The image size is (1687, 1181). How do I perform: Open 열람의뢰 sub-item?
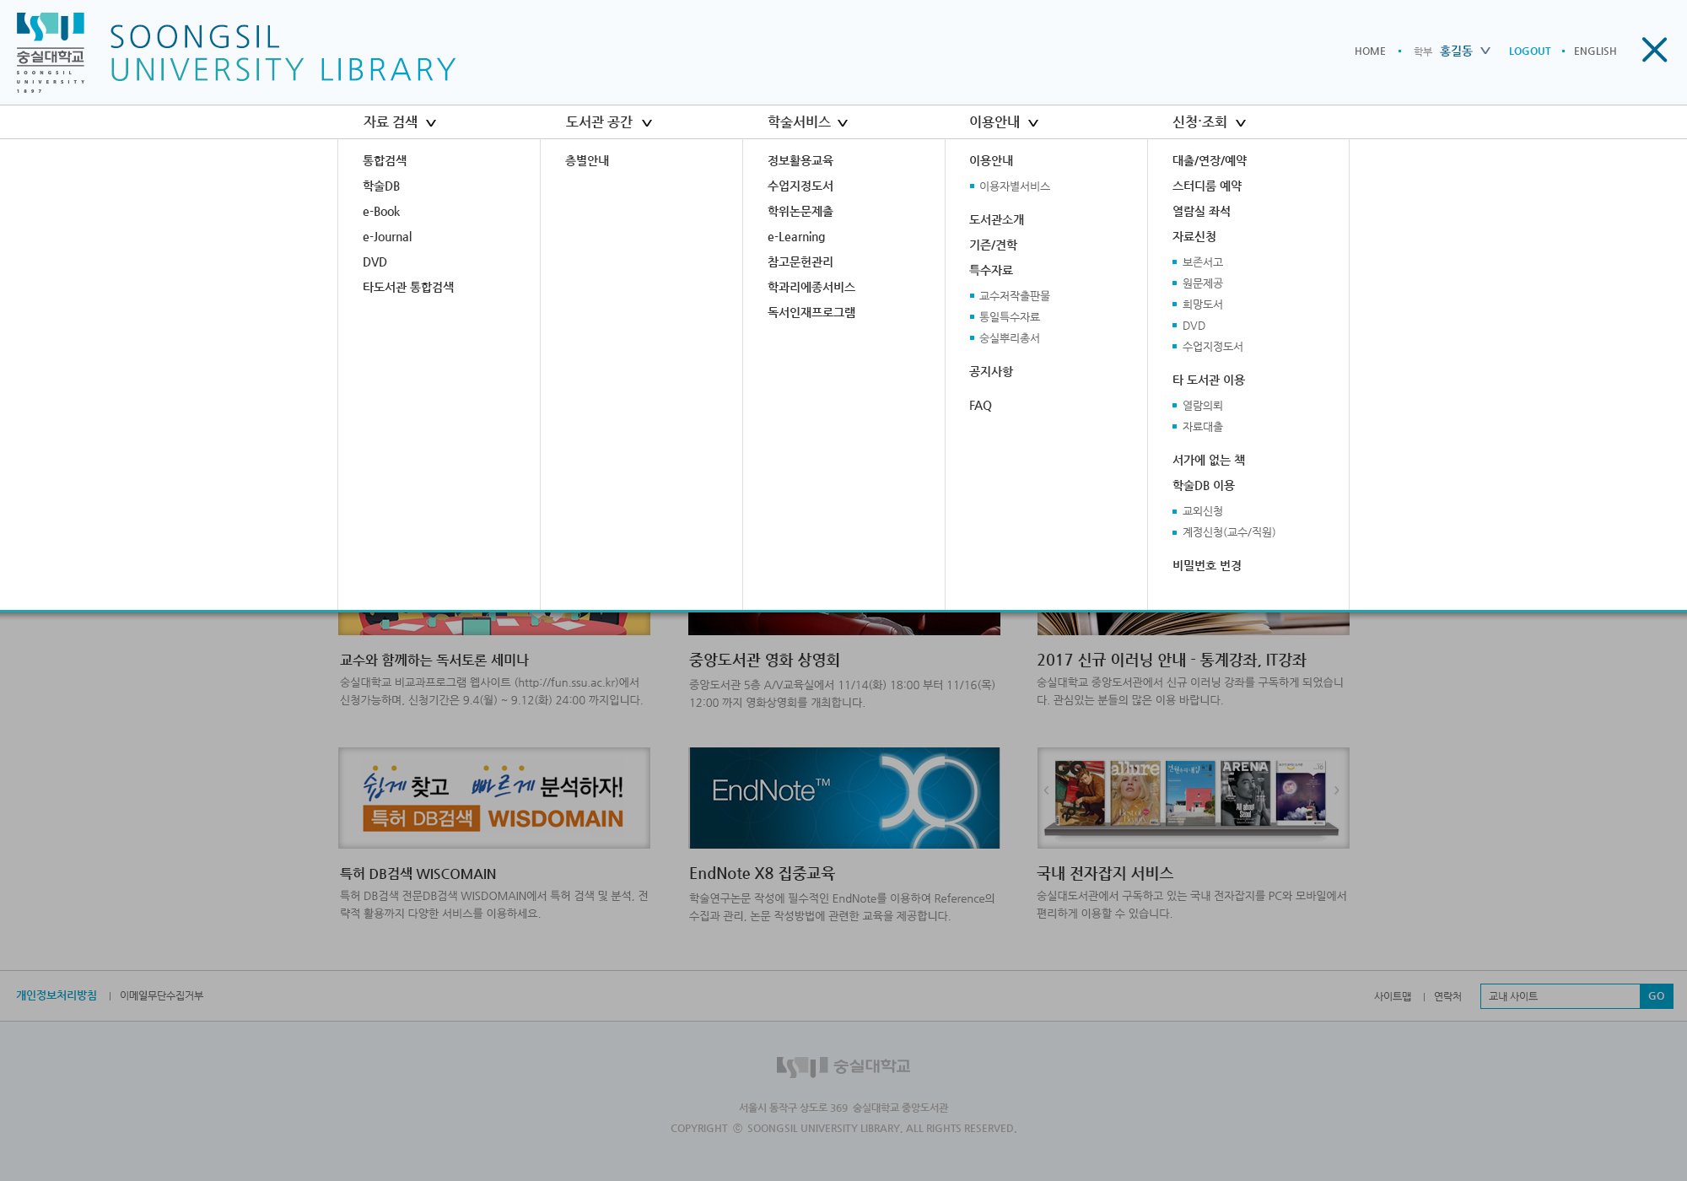point(1202,406)
